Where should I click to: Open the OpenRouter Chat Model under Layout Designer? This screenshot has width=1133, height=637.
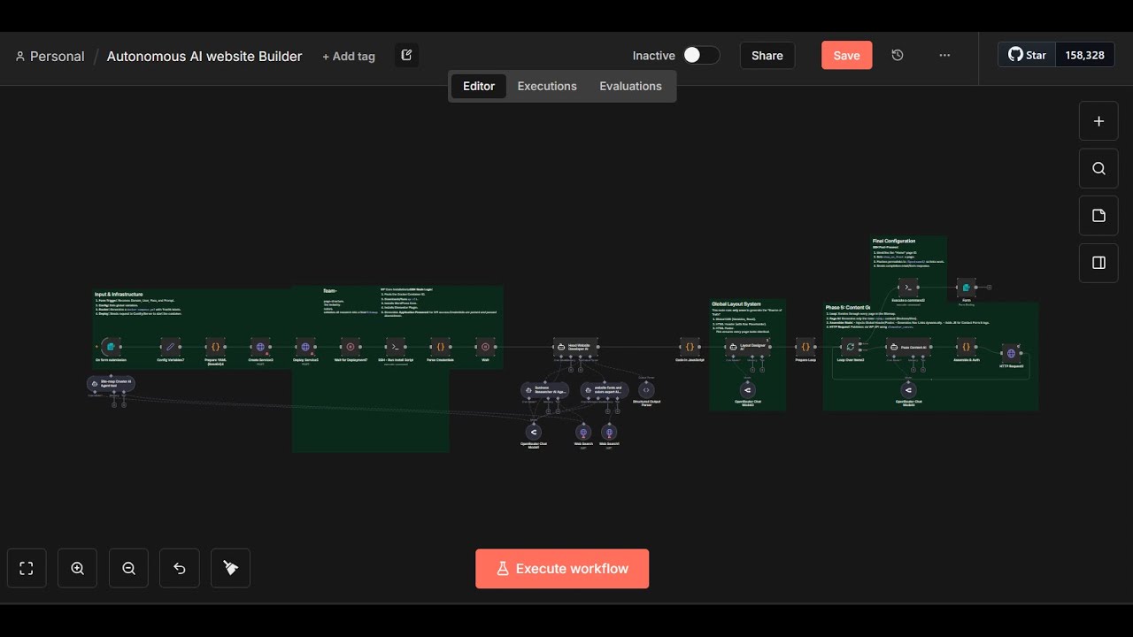click(x=748, y=389)
